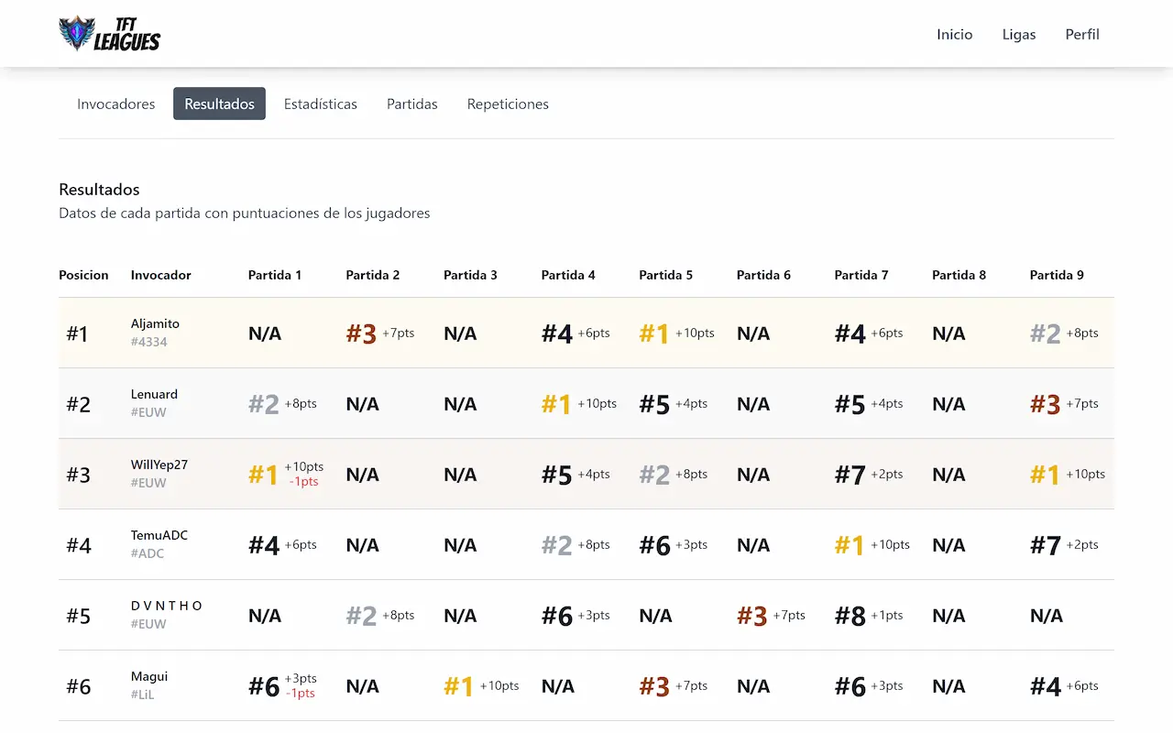Image resolution: width=1173 pixels, height=733 pixels.
Task: Click Magui's #1 result in Partida 3
Action: coord(458,684)
